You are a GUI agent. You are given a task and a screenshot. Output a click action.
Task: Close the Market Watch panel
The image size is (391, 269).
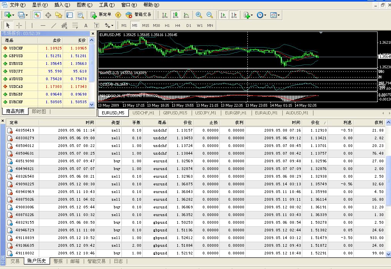[93, 34]
